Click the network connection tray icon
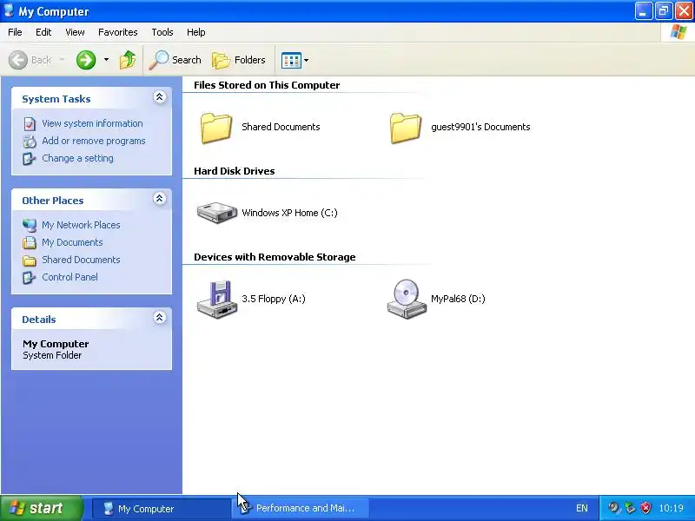The height and width of the screenshot is (521, 695). tap(630, 508)
